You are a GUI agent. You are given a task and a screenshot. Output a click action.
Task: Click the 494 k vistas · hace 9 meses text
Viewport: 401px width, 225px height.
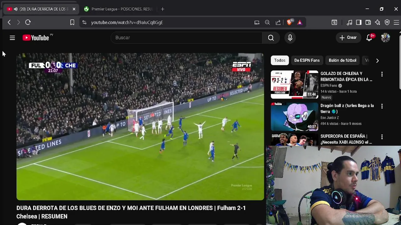tap(341, 124)
